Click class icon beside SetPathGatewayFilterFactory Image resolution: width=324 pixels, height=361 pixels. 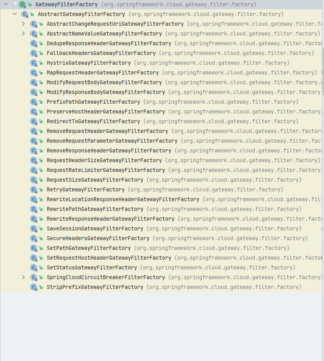coord(34,248)
